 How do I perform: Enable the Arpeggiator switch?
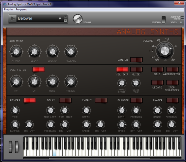click(172, 69)
